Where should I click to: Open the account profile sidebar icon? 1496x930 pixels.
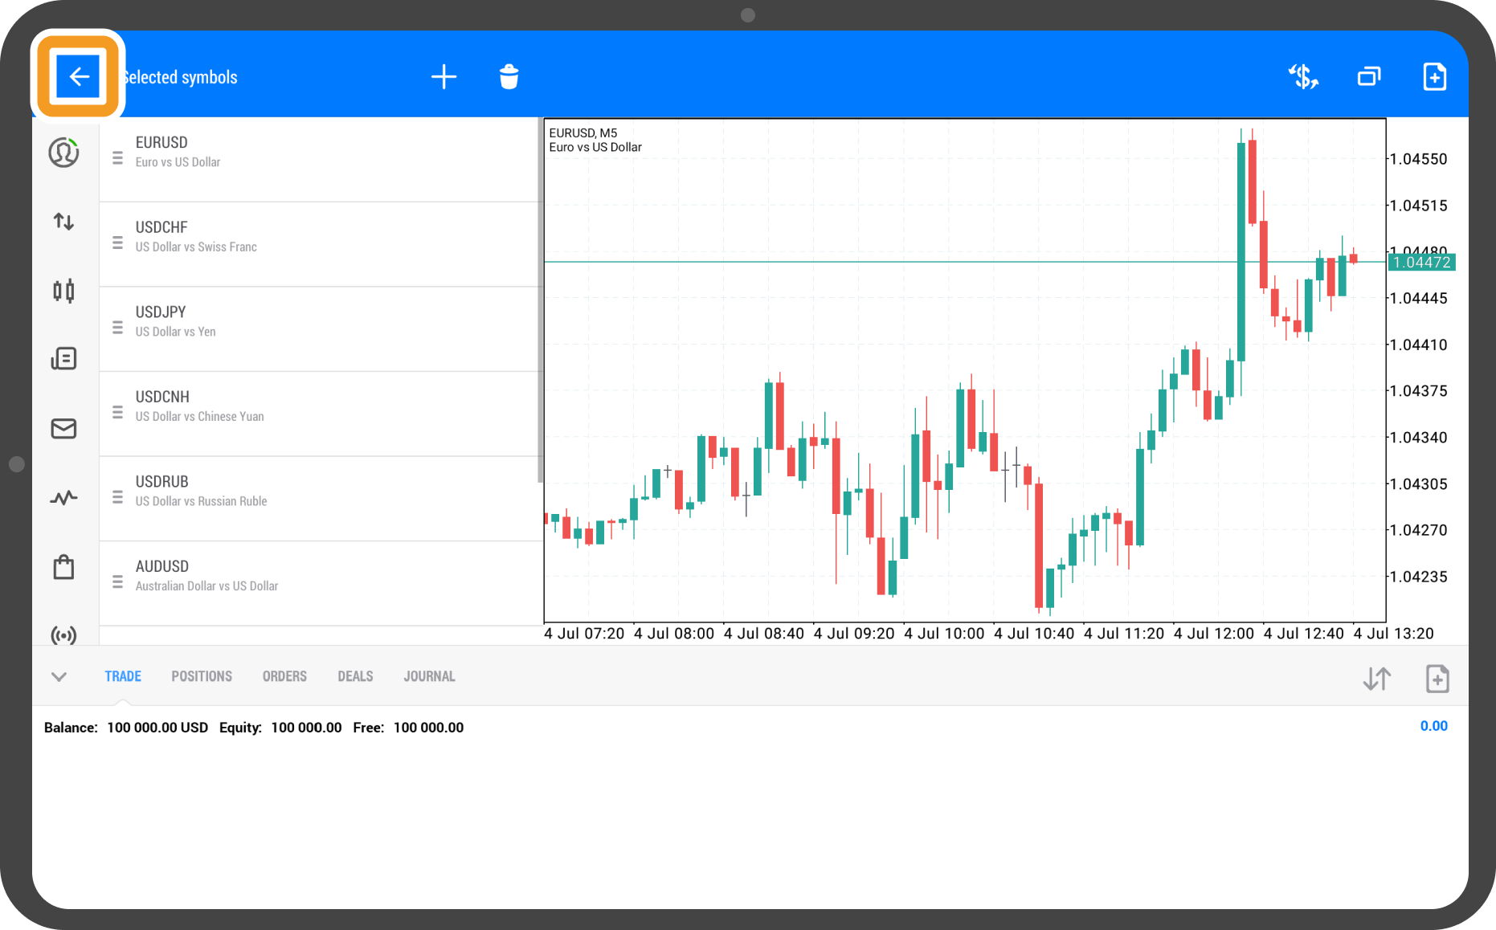click(63, 153)
